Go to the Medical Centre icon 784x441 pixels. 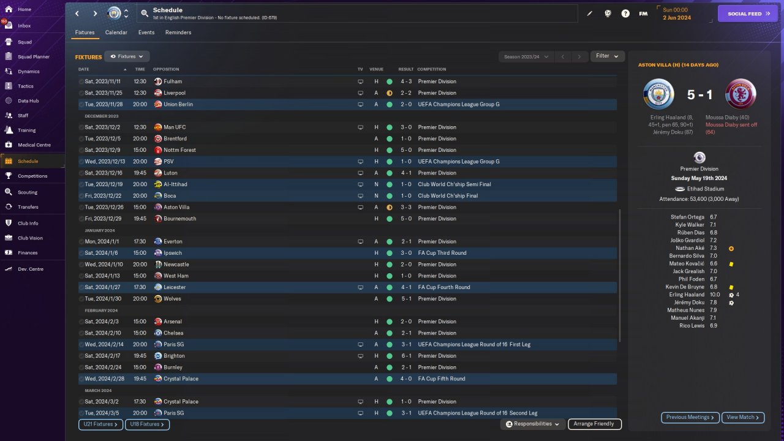[x=9, y=145]
